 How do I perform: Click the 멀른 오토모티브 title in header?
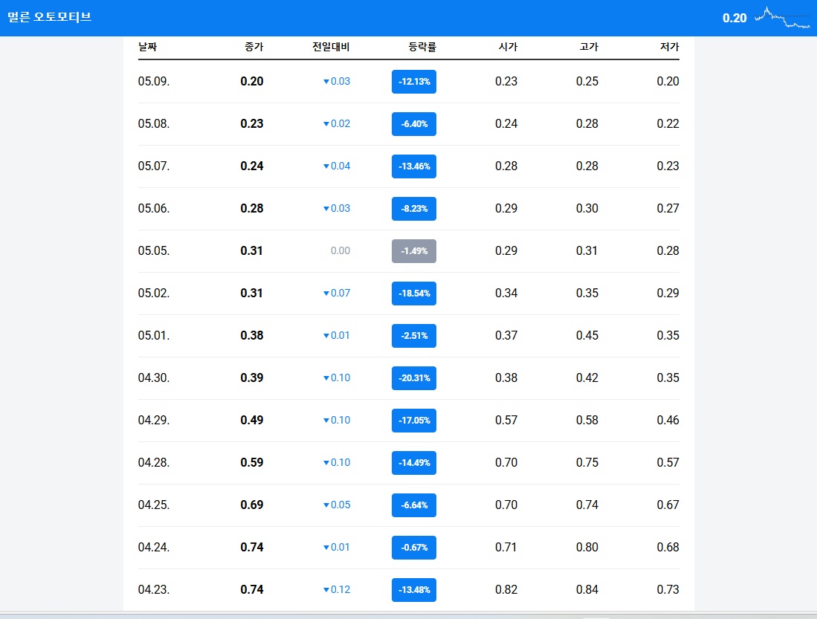(50, 17)
